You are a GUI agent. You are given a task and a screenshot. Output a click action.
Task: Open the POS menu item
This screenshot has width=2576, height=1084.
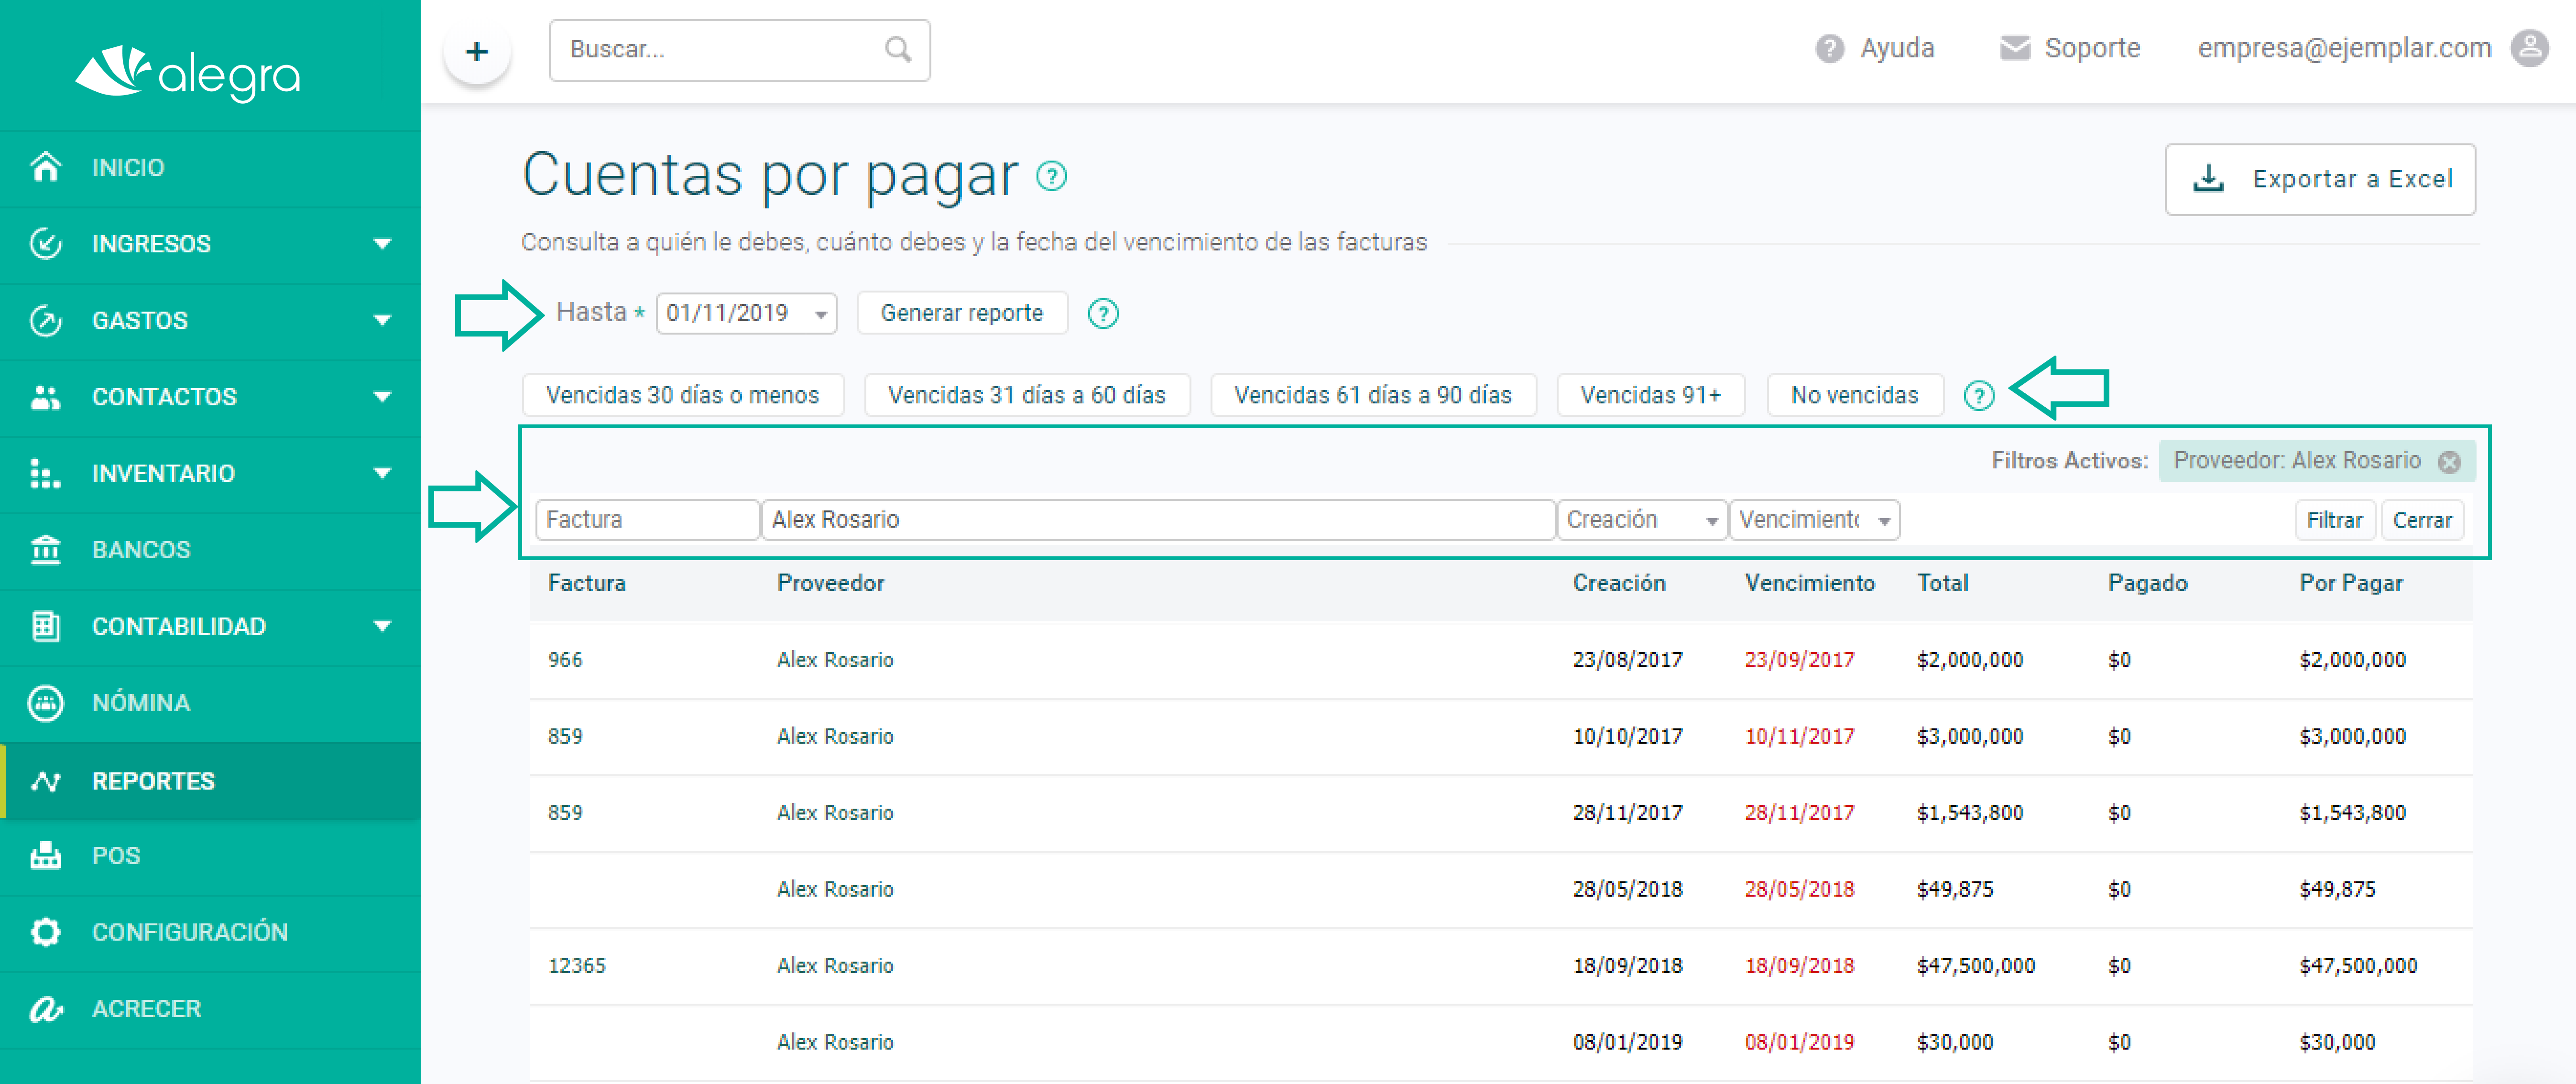210,856
